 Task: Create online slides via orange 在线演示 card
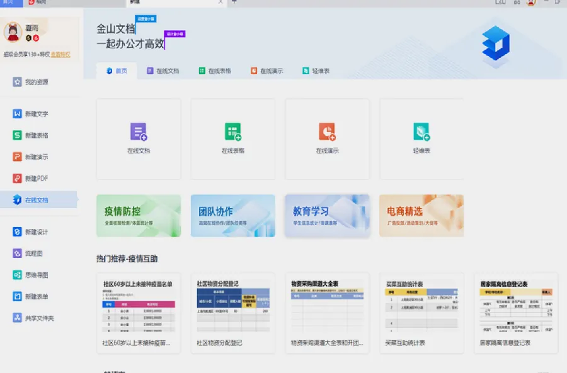pyautogui.click(x=327, y=139)
